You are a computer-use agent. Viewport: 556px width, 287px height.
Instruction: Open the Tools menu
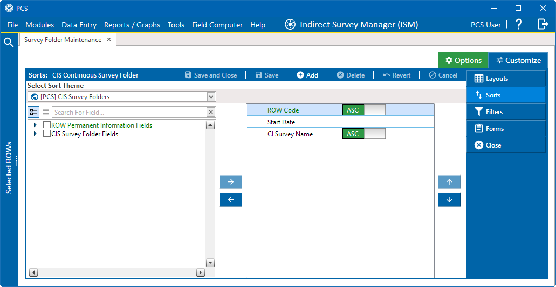point(176,25)
